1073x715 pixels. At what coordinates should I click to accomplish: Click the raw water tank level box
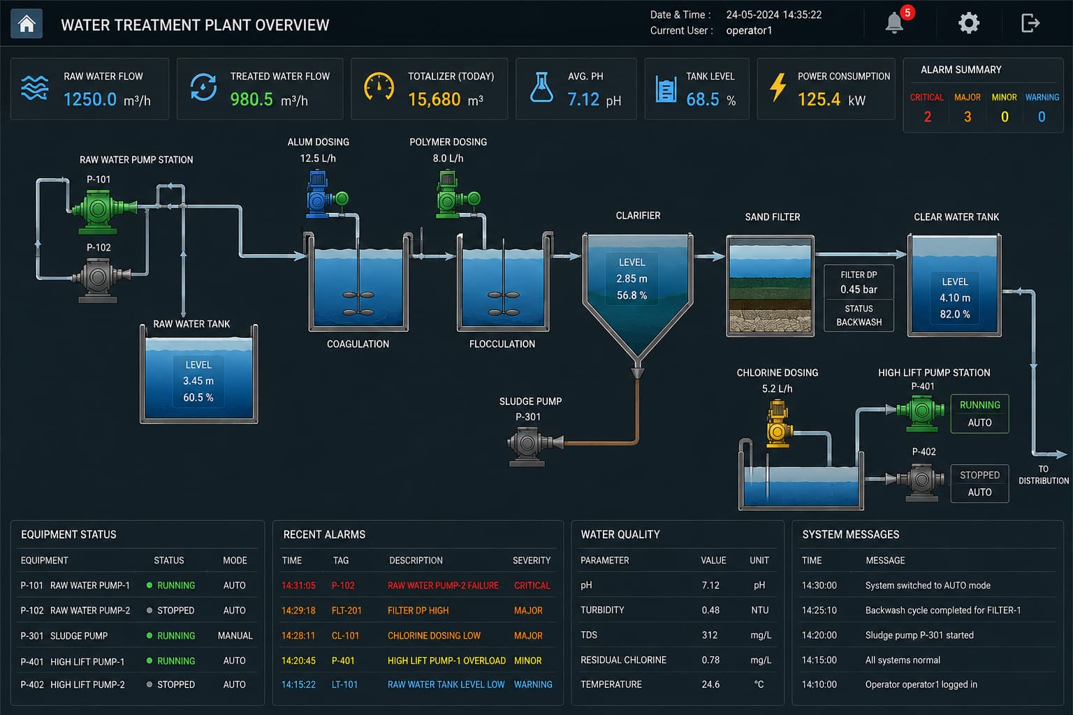[198, 381]
